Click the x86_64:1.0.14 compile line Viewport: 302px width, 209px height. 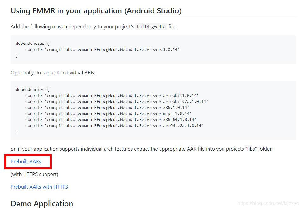(x=111, y=120)
